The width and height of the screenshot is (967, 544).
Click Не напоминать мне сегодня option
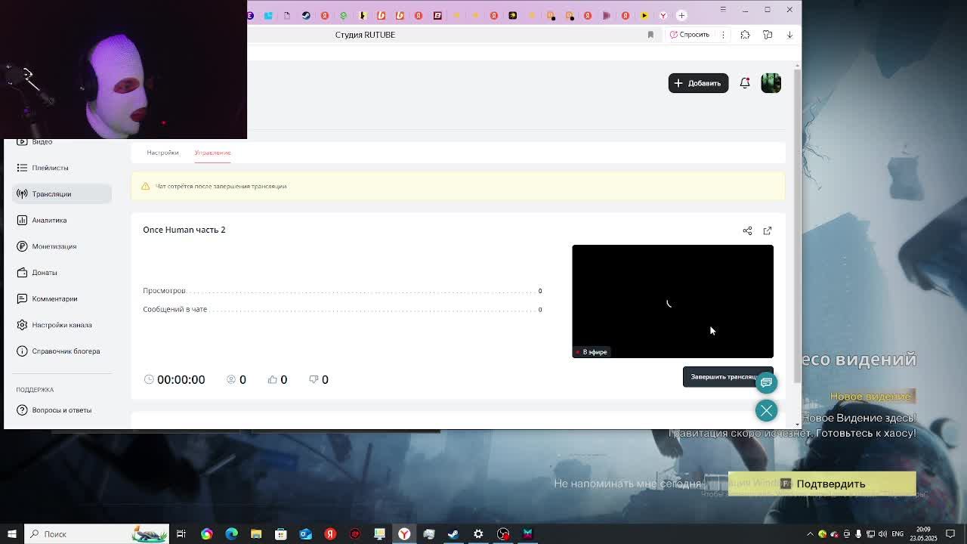(628, 484)
